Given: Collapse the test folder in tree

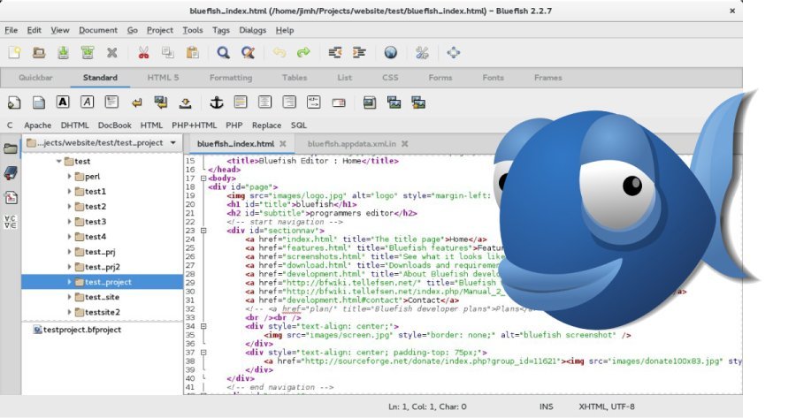Looking at the screenshot, I should [59, 162].
